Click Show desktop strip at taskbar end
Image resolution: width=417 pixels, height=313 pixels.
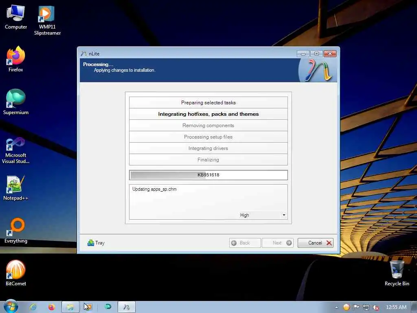pyautogui.click(x=414, y=307)
